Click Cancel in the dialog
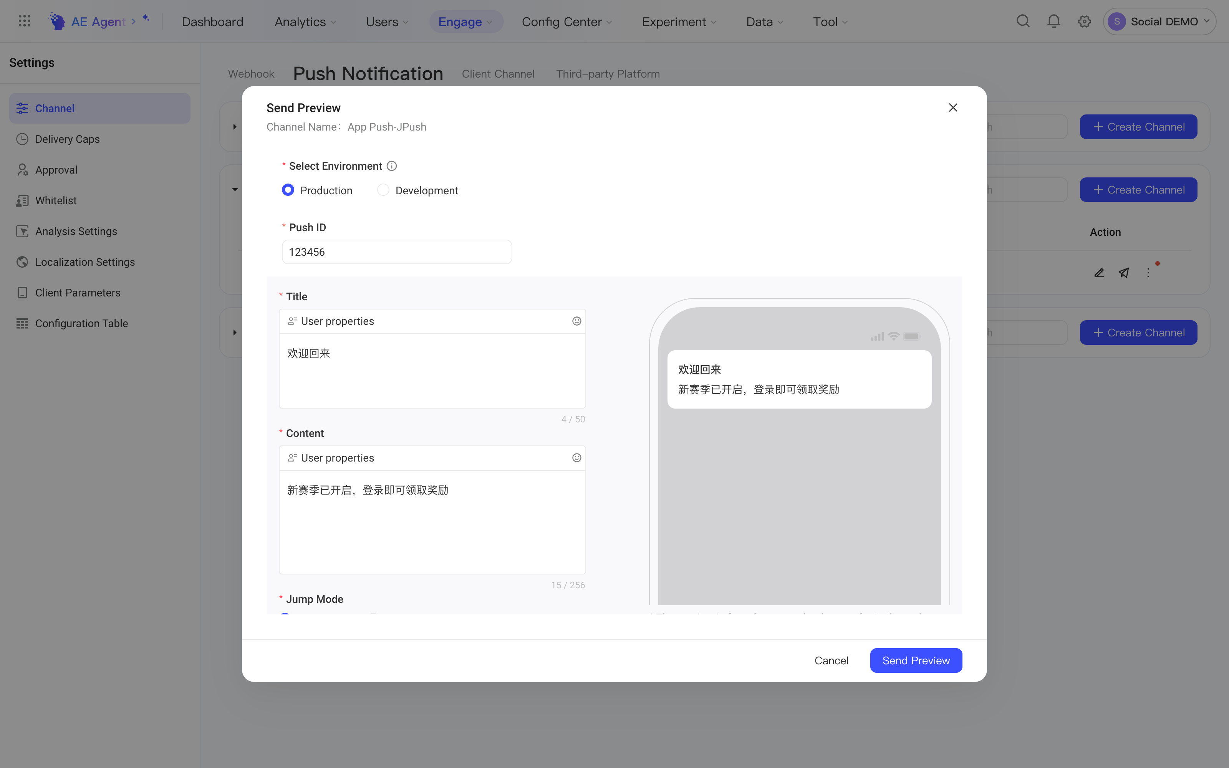The height and width of the screenshot is (768, 1229). click(x=831, y=660)
